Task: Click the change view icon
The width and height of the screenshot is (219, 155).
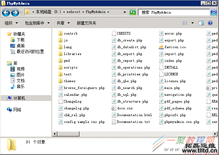Action: click(185, 23)
